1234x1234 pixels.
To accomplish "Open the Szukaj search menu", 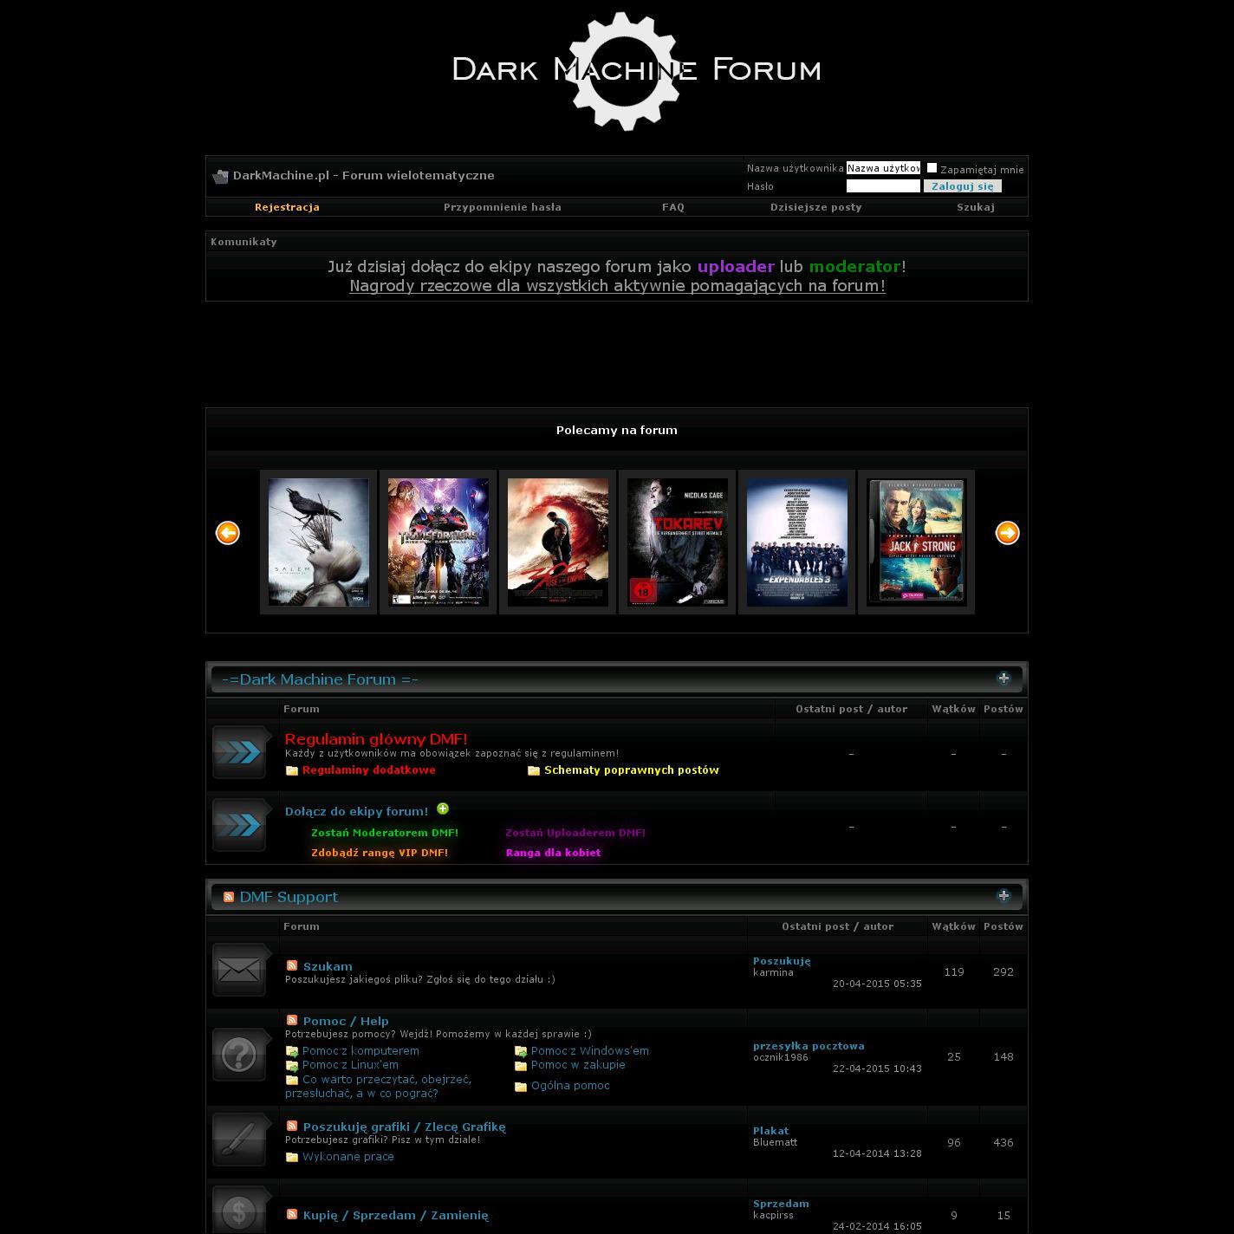I will point(975,207).
